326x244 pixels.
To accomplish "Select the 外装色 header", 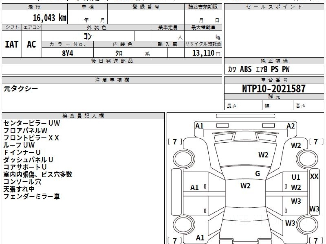I will [96, 27].
